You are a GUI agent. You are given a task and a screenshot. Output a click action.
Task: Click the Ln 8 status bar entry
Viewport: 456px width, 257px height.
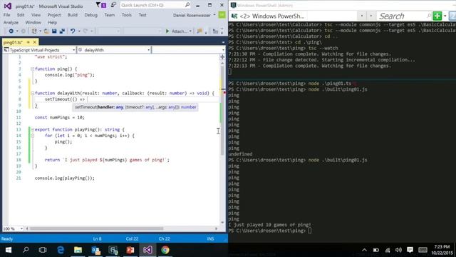point(97,238)
